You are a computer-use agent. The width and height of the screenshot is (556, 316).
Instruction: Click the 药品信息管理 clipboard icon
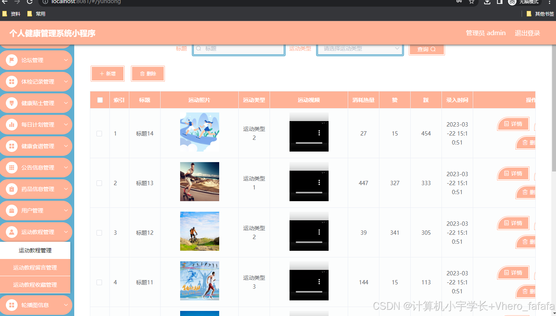[12, 189]
